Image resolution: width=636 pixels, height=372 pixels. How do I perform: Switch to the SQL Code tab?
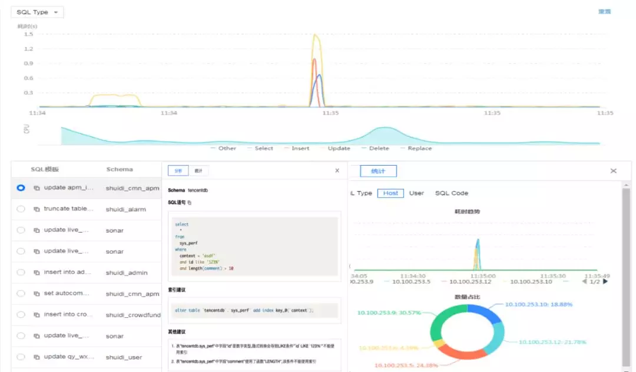451,193
